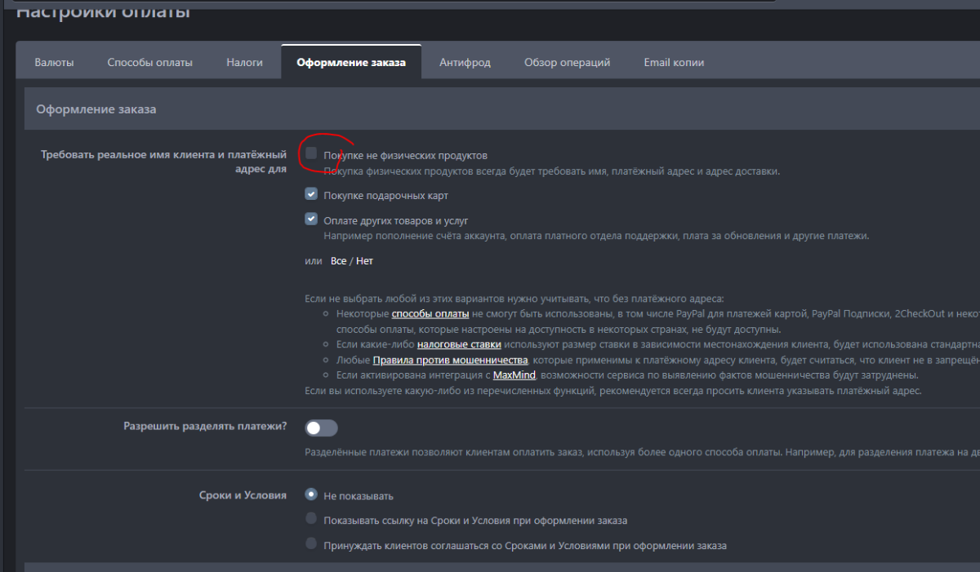Enable the Покупке не физических продуктов checkbox
The height and width of the screenshot is (572, 980).
tap(311, 153)
